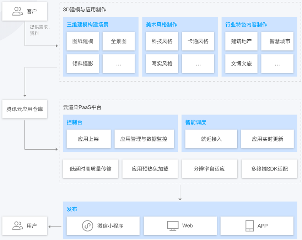Click the 智能调度 heading
Image resolution: width=302 pixels, height=240 pixels.
pos(196,122)
